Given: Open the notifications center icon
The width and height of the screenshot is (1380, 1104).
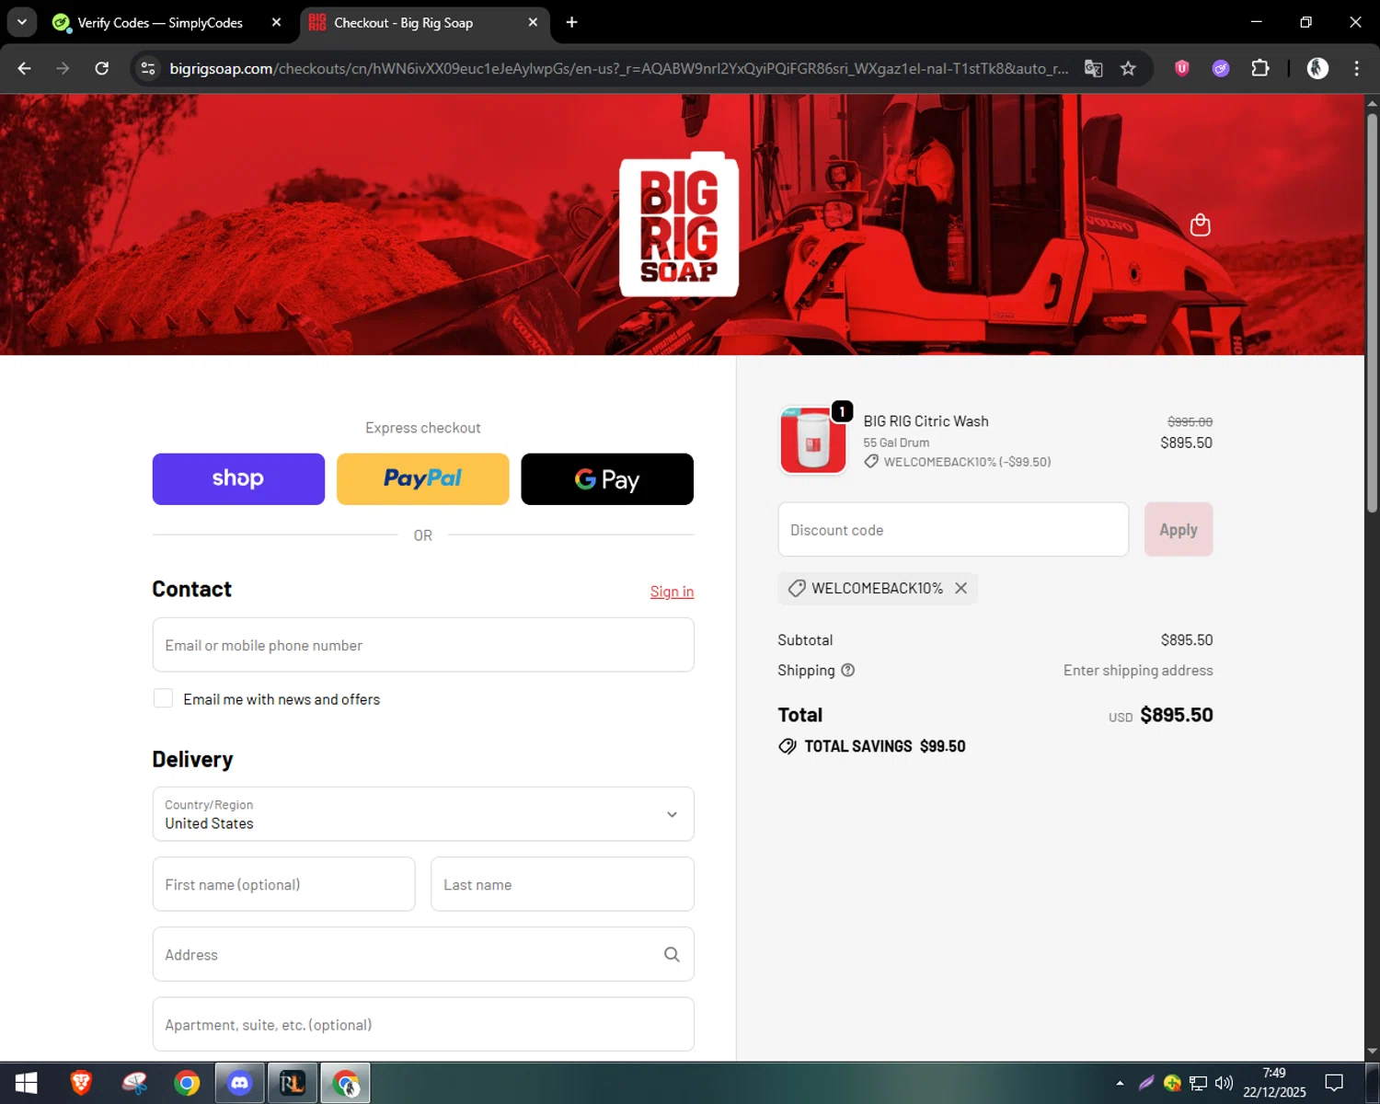Looking at the screenshot, I should pos(1334,1083).
